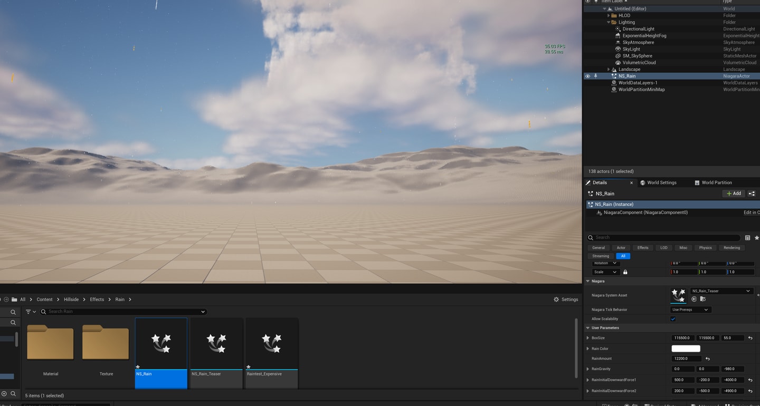Click the Rendering property filter
This screenshot has height=406, width=760.
click(x=731, y=248)
